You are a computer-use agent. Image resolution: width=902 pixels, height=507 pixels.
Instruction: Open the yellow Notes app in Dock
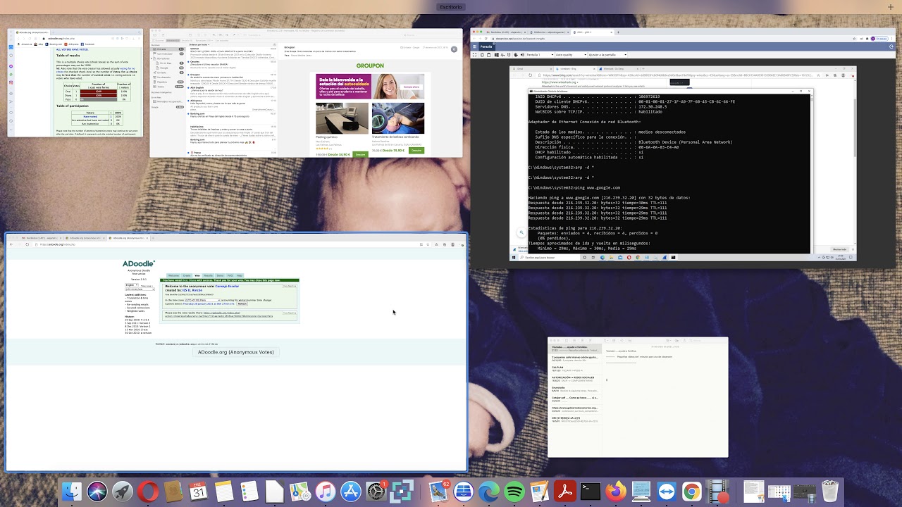click(224, 492)
